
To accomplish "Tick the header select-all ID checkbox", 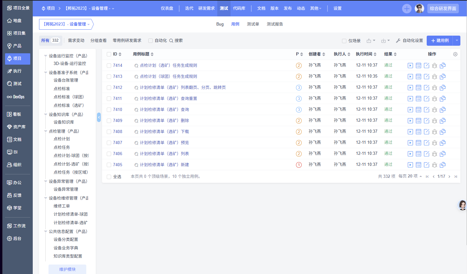I will (109, 54).
